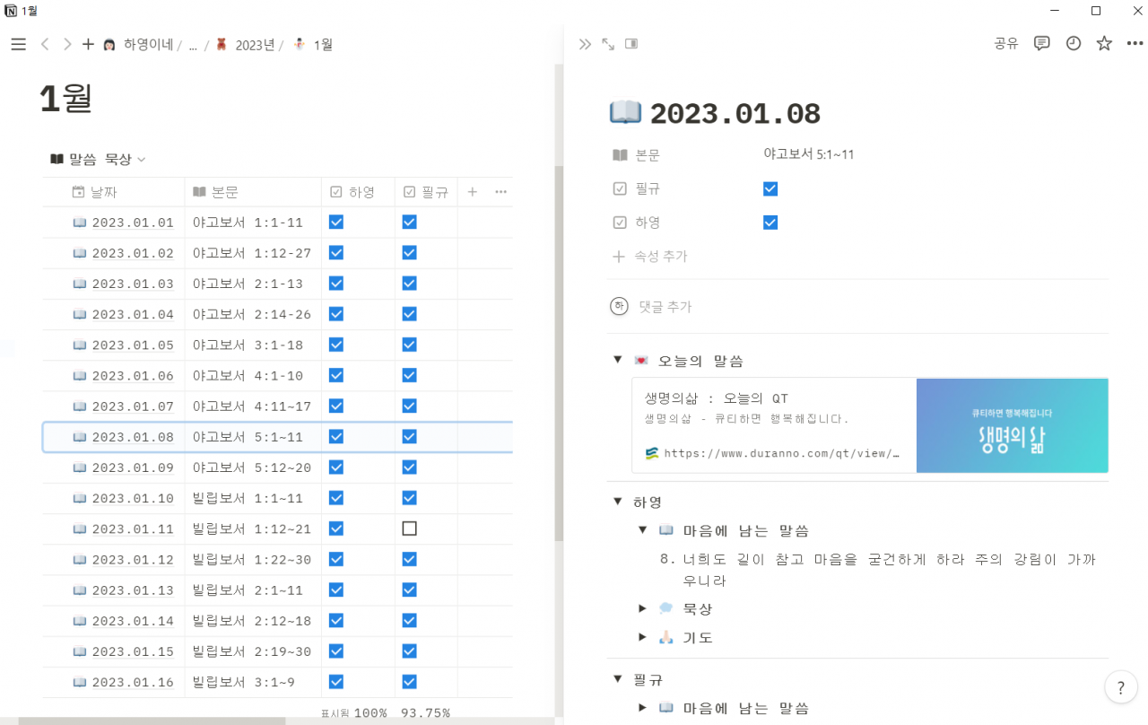1148x725 pixels.
Task: Add a new page with plus icon
Action: [x=88, y=44]
